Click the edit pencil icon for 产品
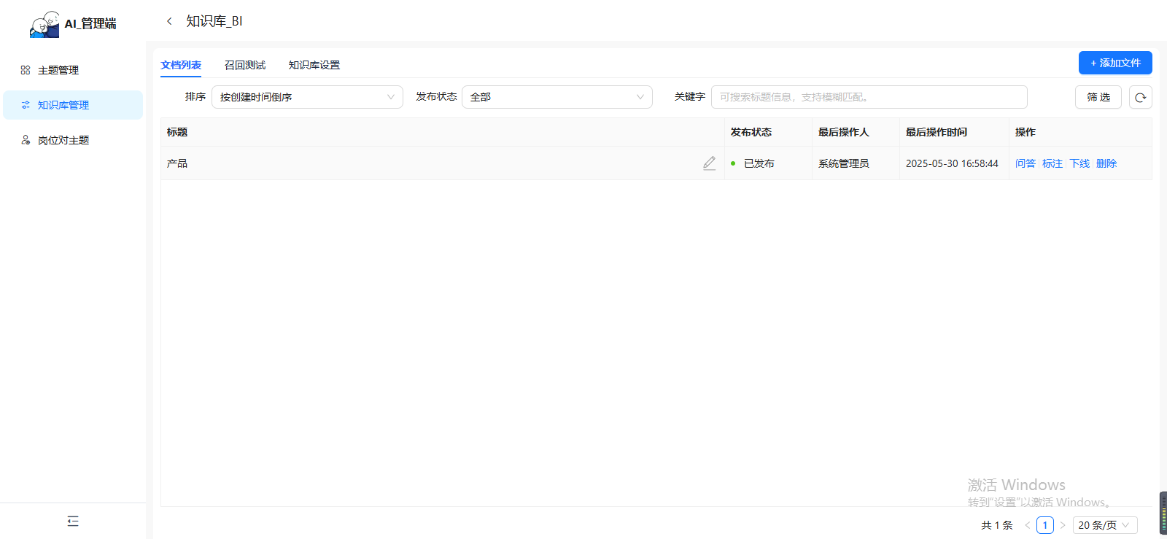 point(709,163)
